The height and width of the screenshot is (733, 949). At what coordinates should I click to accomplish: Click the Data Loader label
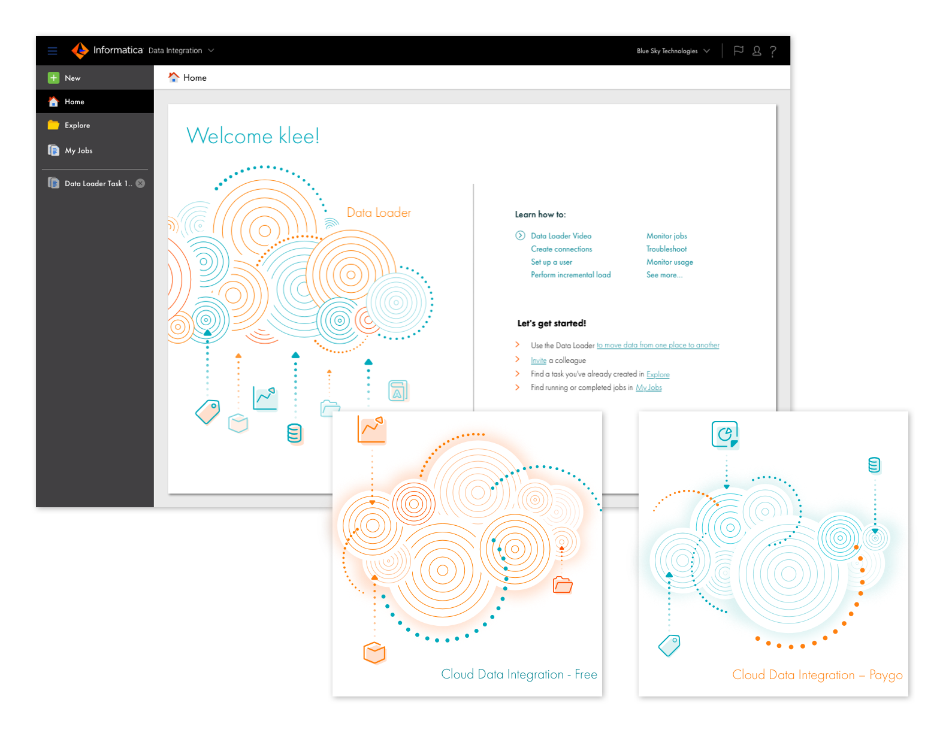[x=379, y=213]
